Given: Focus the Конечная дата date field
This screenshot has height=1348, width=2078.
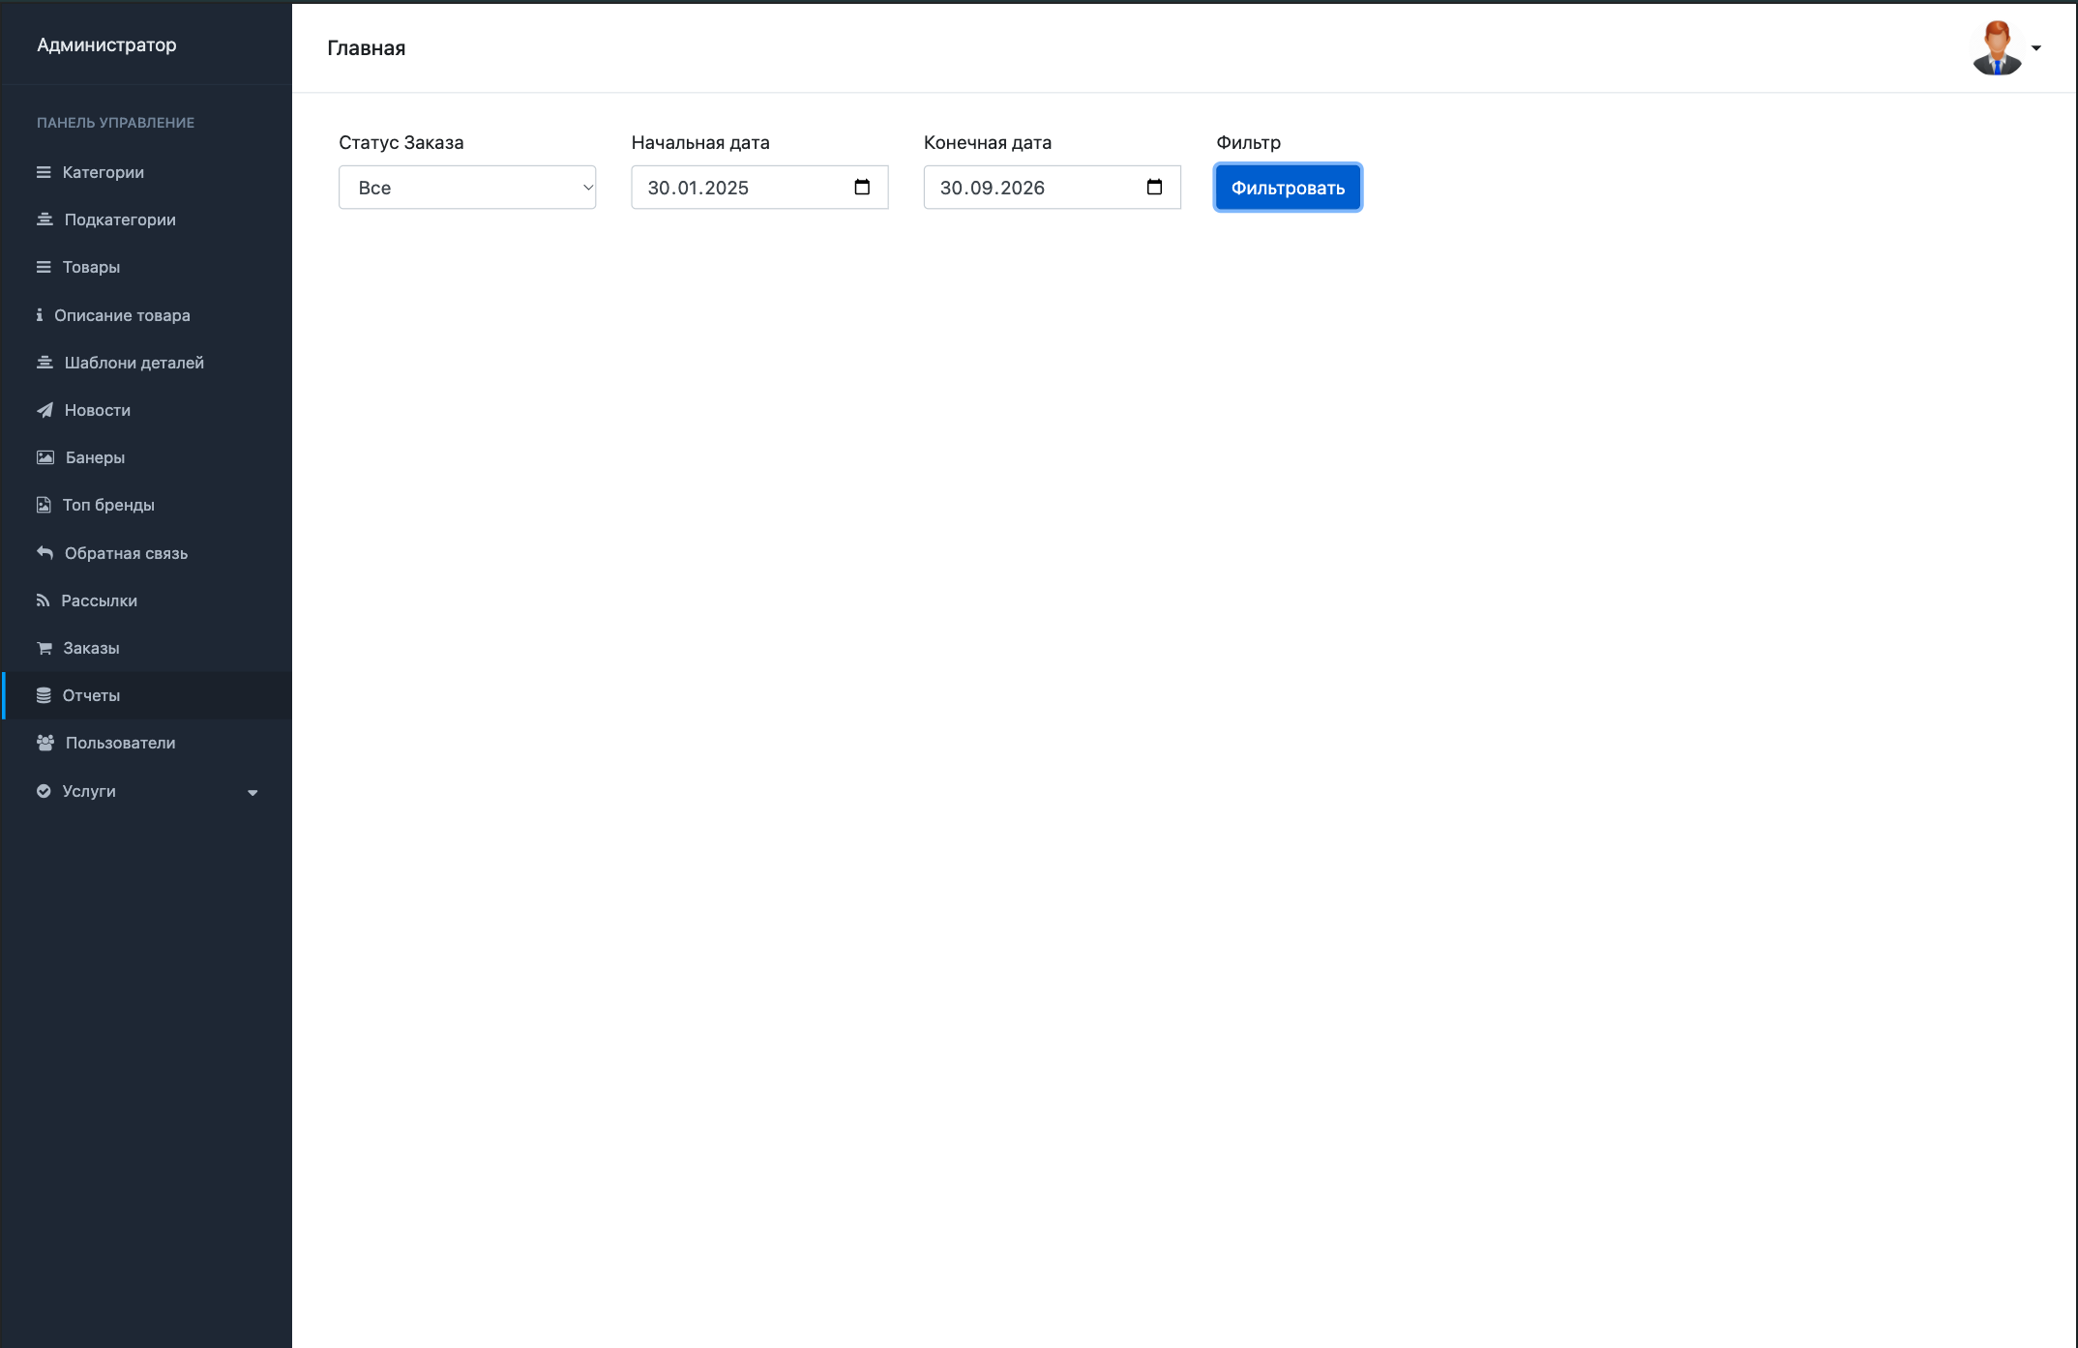Looking at the screenshot, I should tap(1053, 188).
